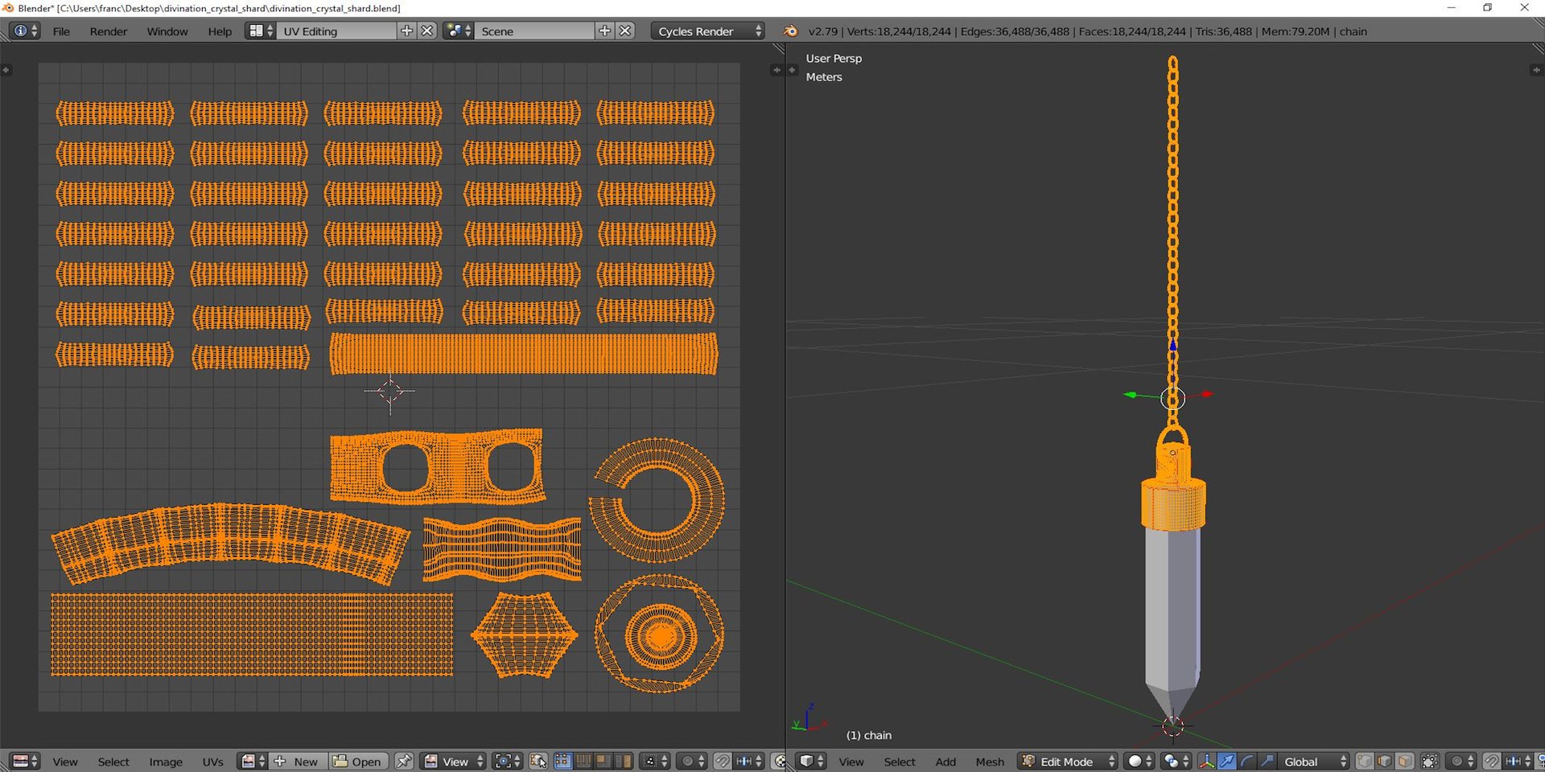The width and height of the screenshot is (1545, 772).
Task: Delete the Scene with X icon
Action: (x=625, y=31)
